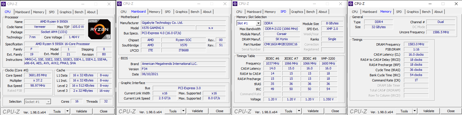The width and height of the screenshot is (462, 115).
Task: Click CPU-Z title icon in first window
Action: pos(3,4)
